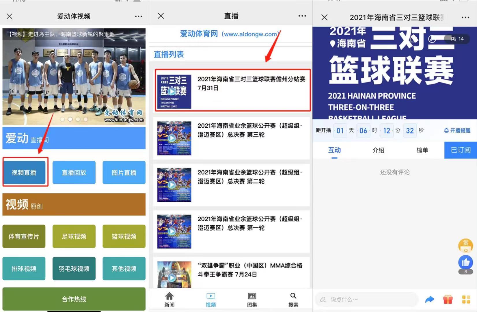This screenshot has height=312, width=477.
Task: Enable 开播提醒 bell reminder
Action: coord(457,131)
